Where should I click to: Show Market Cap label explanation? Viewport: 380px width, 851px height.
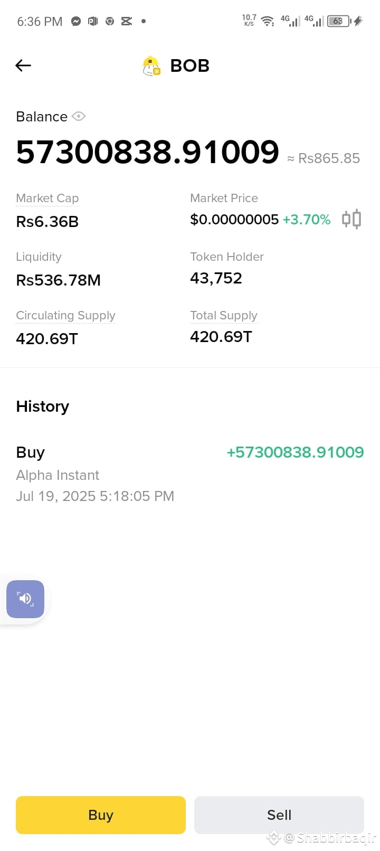click(47, 198)
